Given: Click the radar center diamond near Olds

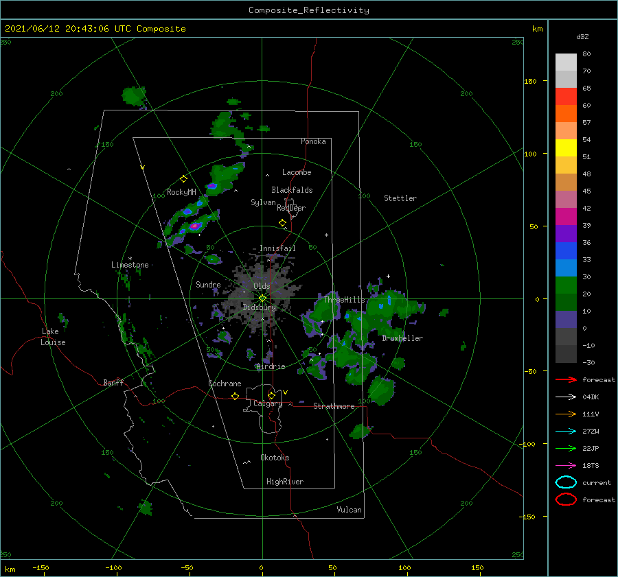Looking at the screenshot, I should coord(262,298).
